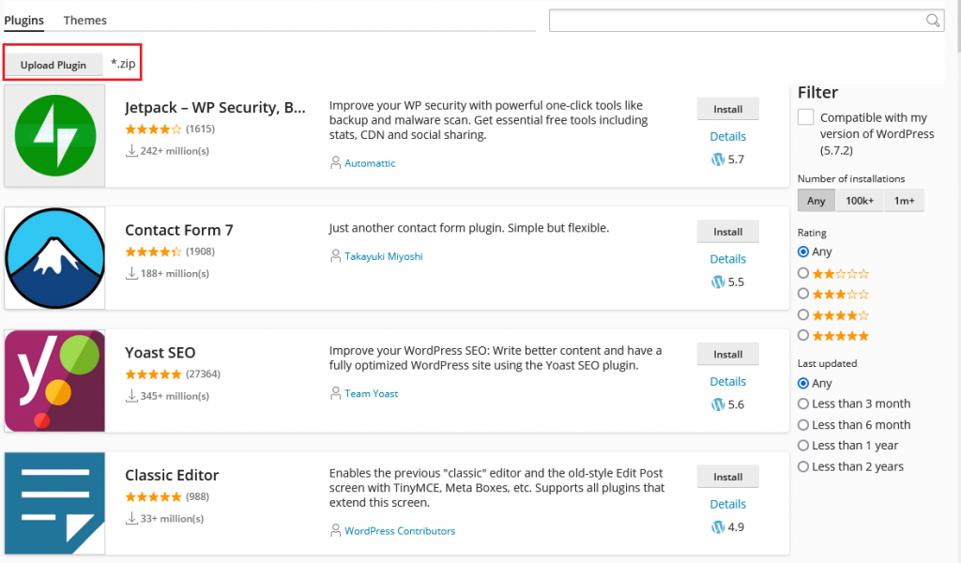Select four-star rating filter
This screenshot has width=961, height=563.
point(803,315)
